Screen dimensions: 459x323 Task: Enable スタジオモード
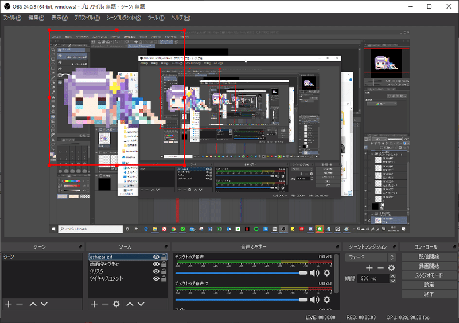tap(429, 275)
